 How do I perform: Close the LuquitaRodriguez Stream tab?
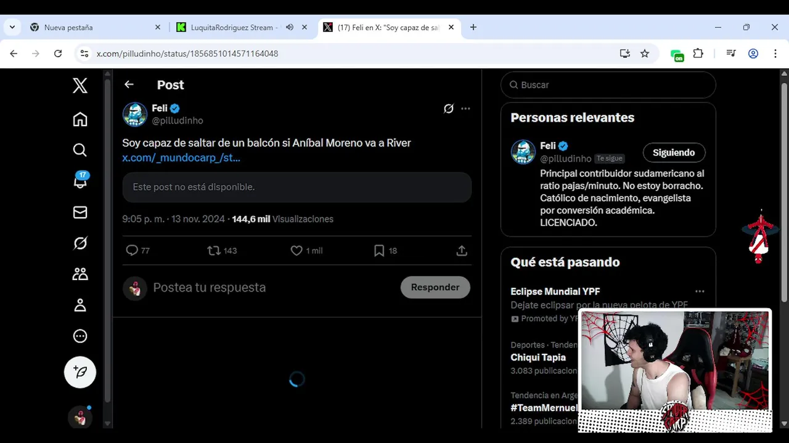click(x=305, y=28)
